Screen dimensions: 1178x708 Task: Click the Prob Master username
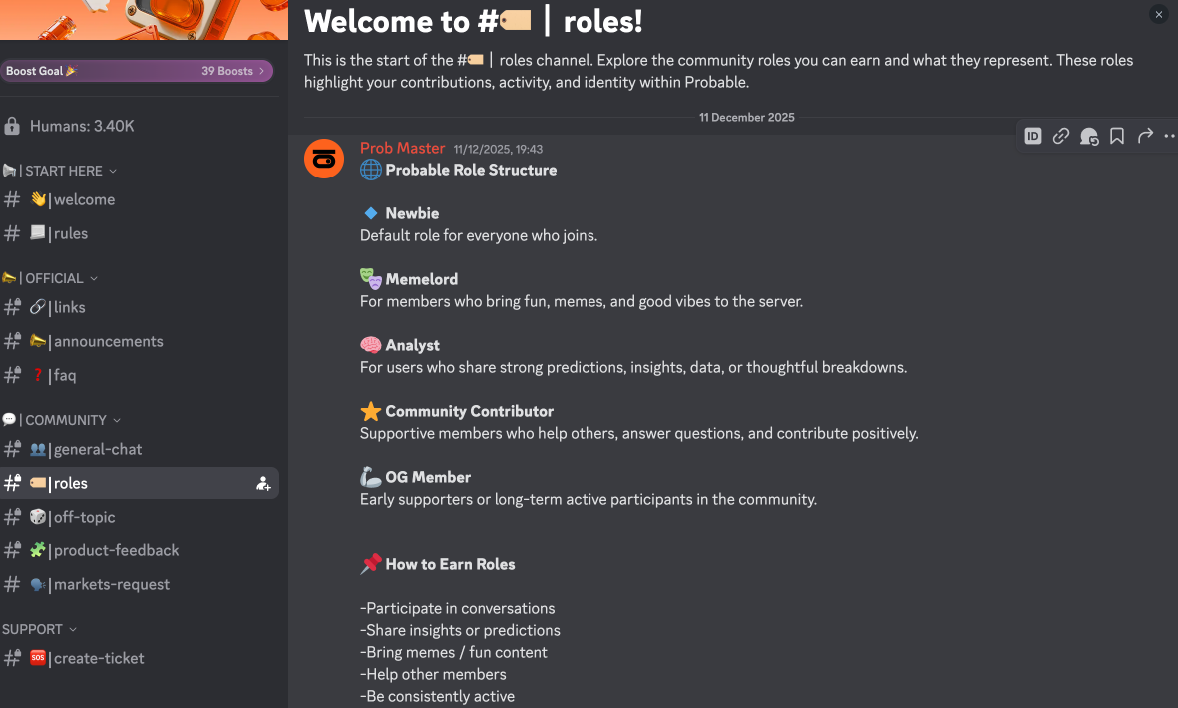tap(402, 149)
